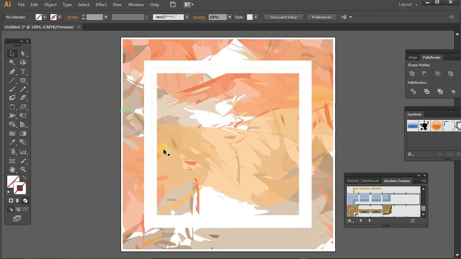The image size is (461, 259).
Task: Select the Scale tool
Action: tap(23, 107)
